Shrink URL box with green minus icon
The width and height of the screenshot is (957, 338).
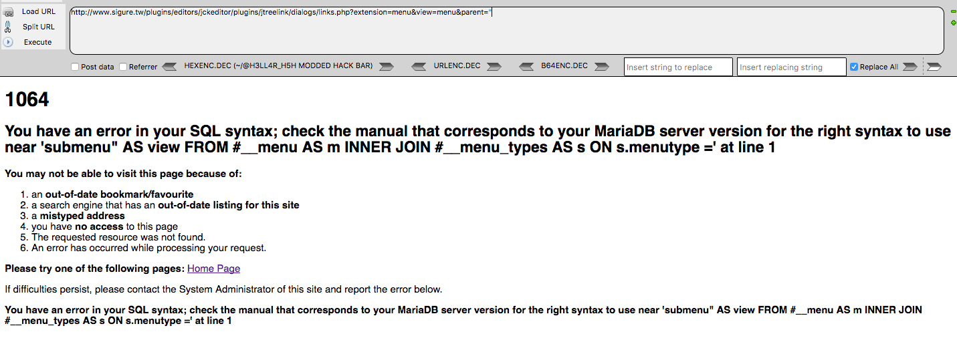(953, 11)
